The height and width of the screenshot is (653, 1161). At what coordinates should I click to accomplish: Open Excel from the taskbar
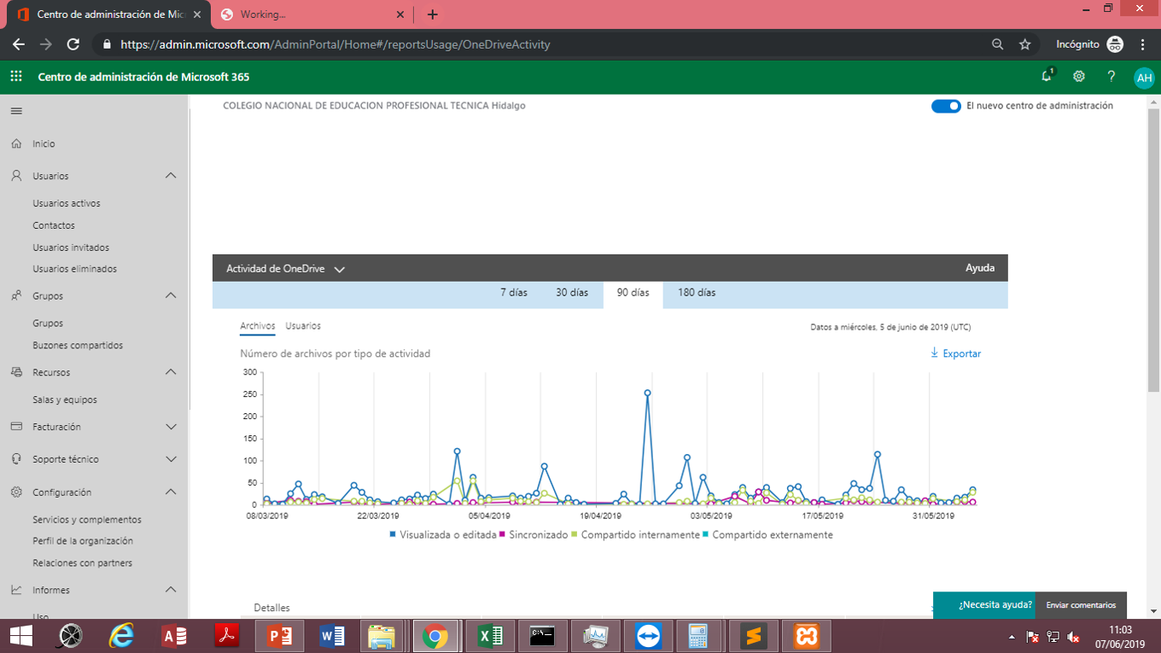click(489, 636)
